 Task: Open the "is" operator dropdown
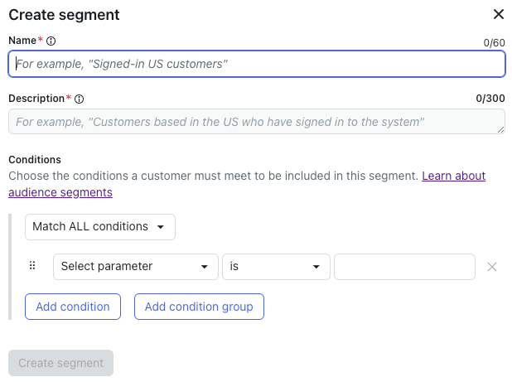[276, 267]
